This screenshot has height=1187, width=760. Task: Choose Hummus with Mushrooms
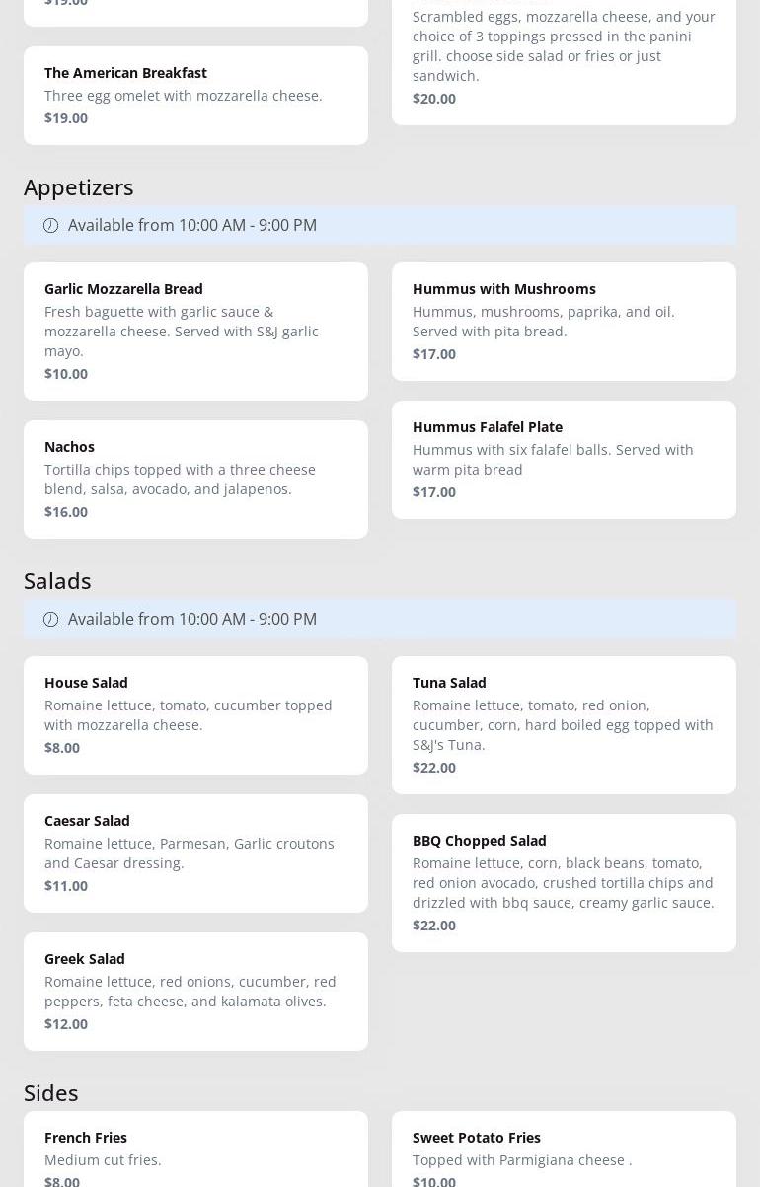coord(564,322)
